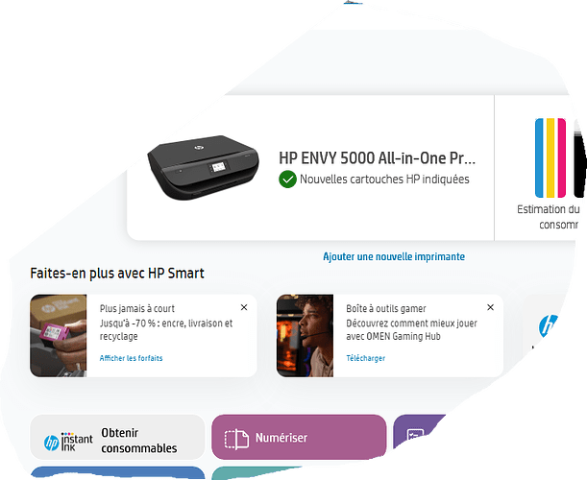587x480 pixels.
Task: Click the gamer with headset thumbnail
Action: point(305,336)
